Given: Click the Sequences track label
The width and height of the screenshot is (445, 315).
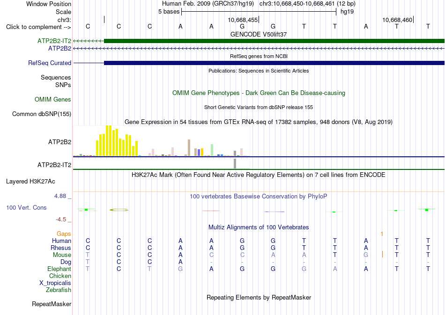Looking at the screenshot, I should click(56, 77).
